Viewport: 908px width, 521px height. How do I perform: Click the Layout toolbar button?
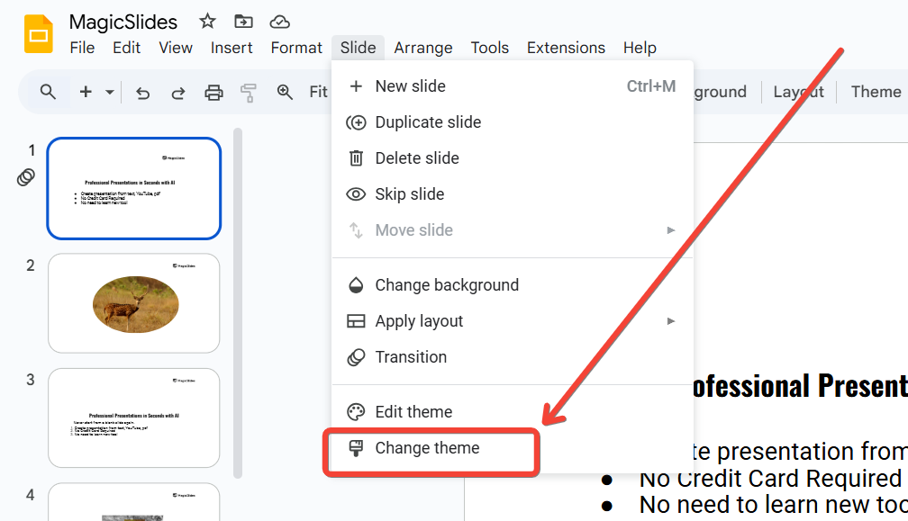point(798,92)
